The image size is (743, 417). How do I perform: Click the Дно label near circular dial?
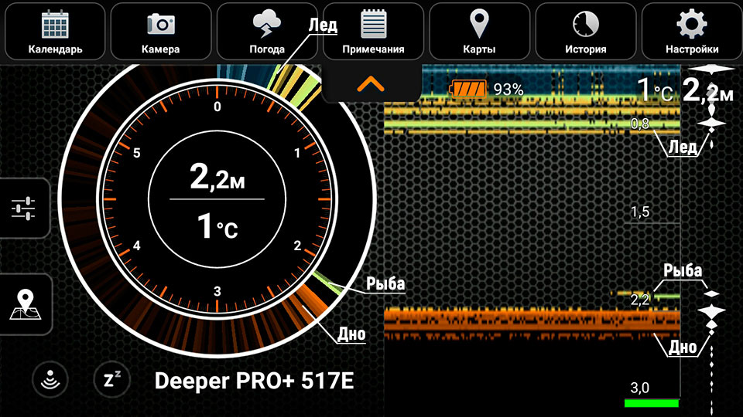(351, 334)
